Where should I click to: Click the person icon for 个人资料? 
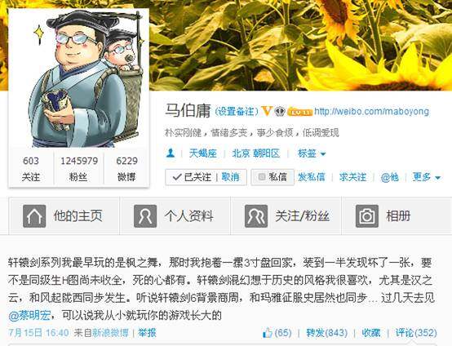tap(145, 216)
